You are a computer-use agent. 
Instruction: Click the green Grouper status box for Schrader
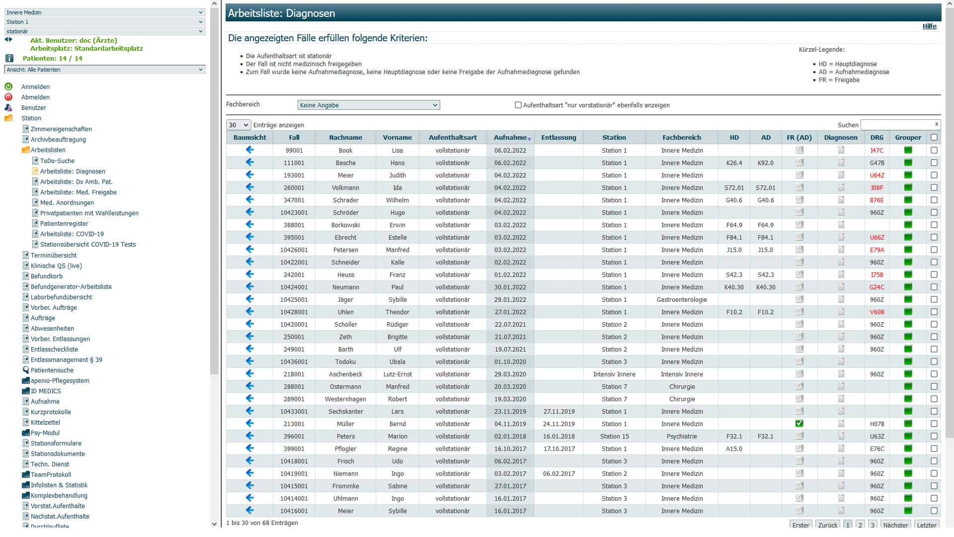(x=908, y=200)
